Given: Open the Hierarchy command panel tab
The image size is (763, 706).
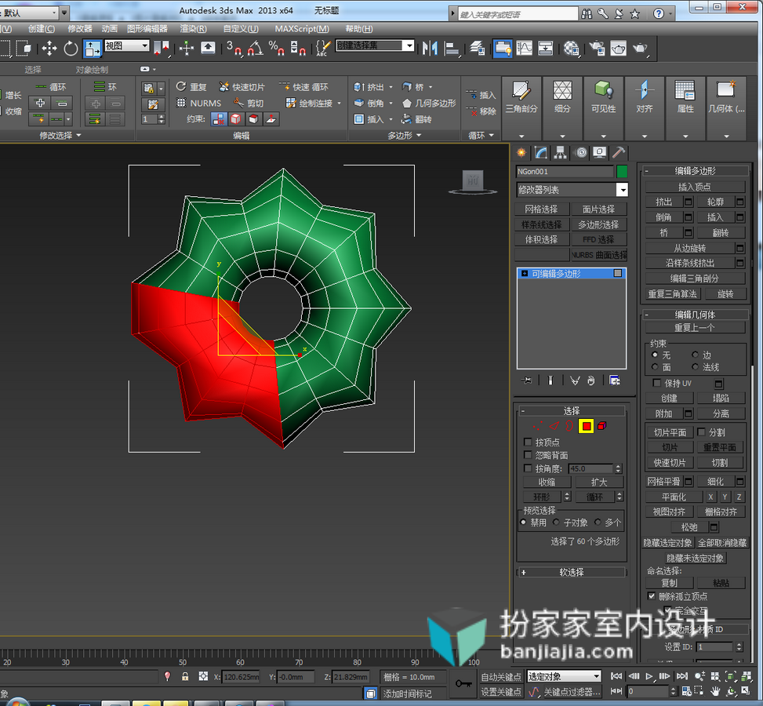Looking at the screenshot, I should point(560,153).
